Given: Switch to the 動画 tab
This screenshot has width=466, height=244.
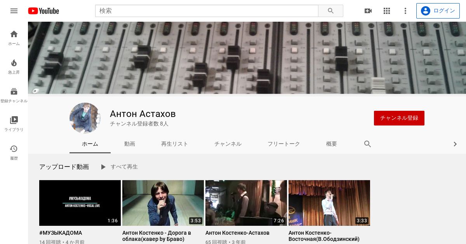Looking at the screenshot, I should (x=130, y=144).
